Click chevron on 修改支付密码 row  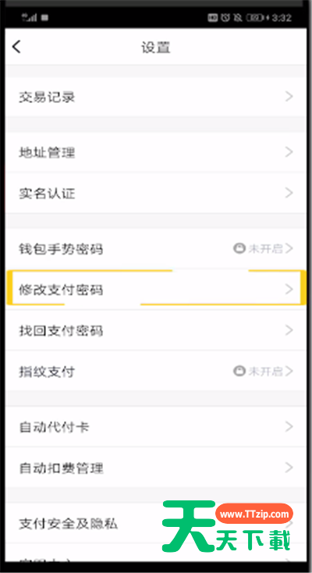pyautogui.click(x=289, y=290)
